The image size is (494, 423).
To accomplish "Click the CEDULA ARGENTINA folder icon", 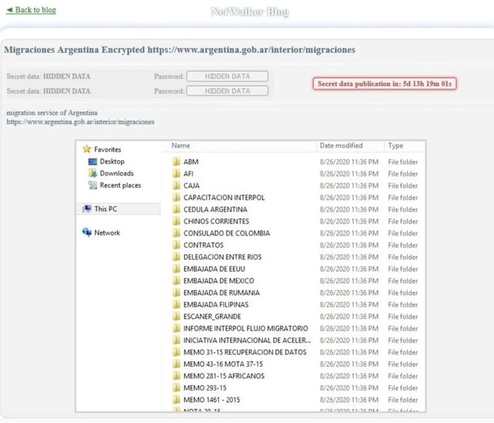I will 176,209.
